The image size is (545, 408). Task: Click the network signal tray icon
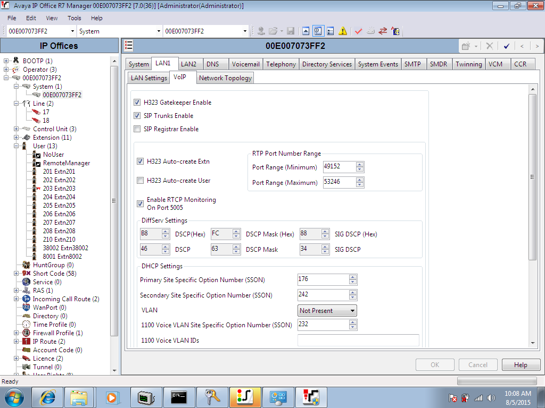478,398
